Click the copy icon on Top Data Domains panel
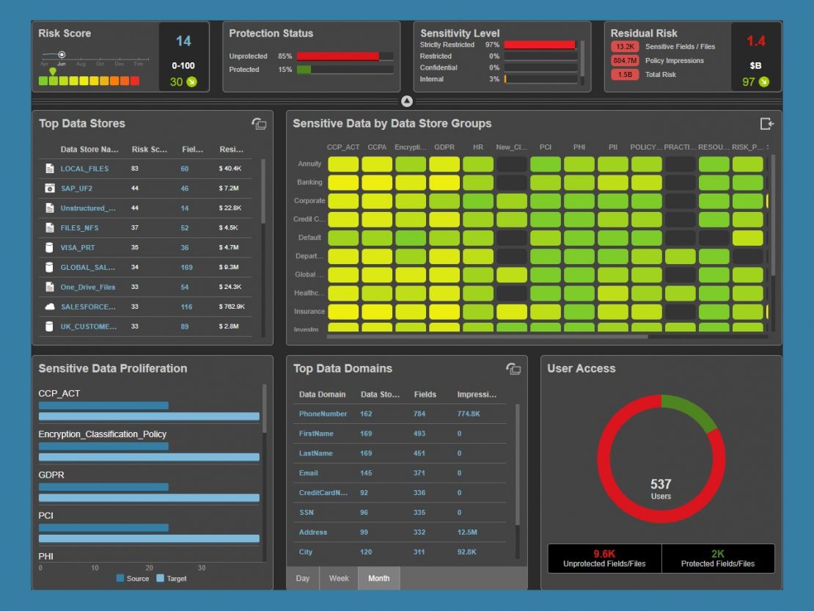This screenshot has width=814, height=611. 514,370
